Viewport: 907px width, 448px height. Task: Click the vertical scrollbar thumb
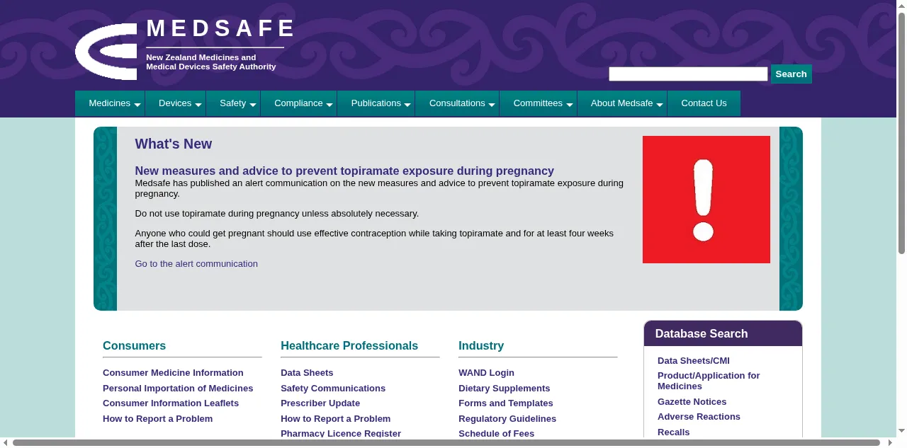(901, 133)
